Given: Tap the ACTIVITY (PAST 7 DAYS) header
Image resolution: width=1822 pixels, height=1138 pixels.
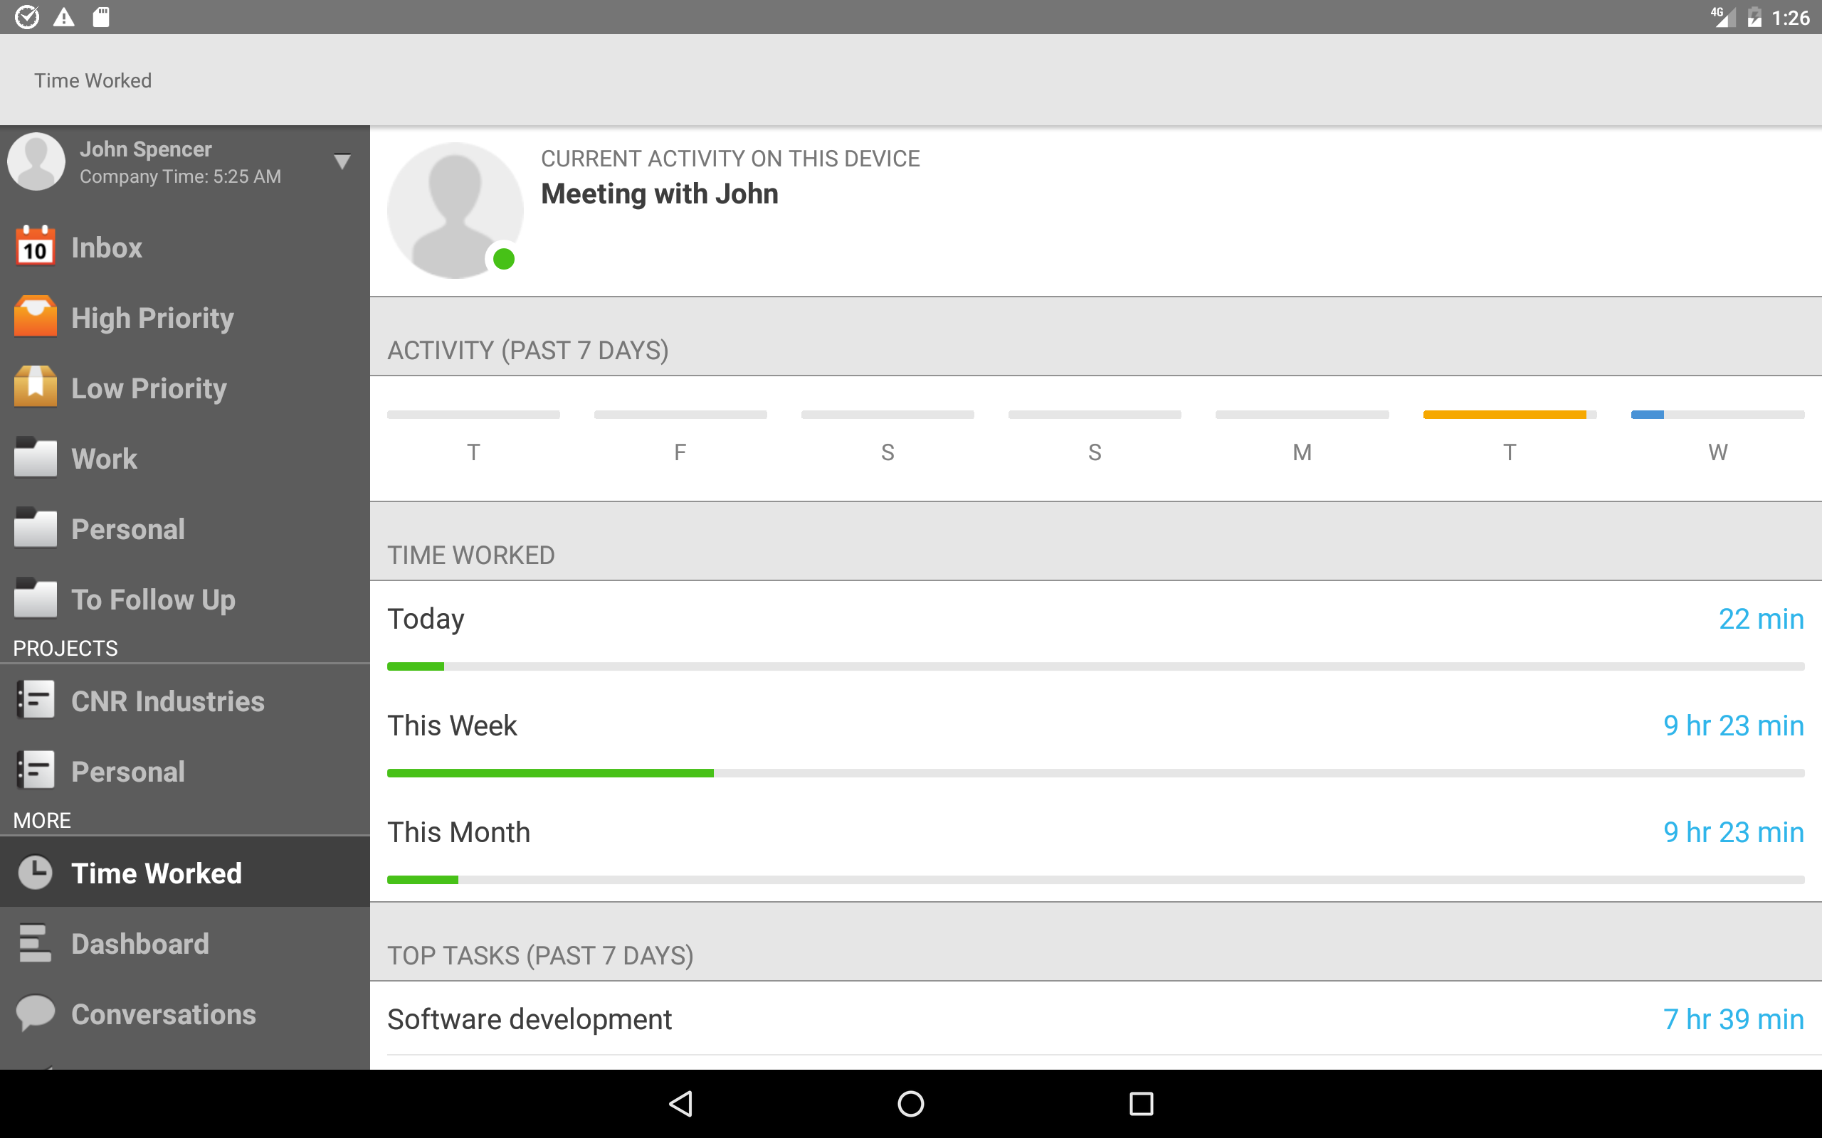Looking at the screenshot, I should pyautogui.click(x=528, y=350).
